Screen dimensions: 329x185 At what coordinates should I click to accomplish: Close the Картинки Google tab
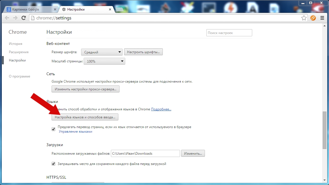(x=55, y=9)
